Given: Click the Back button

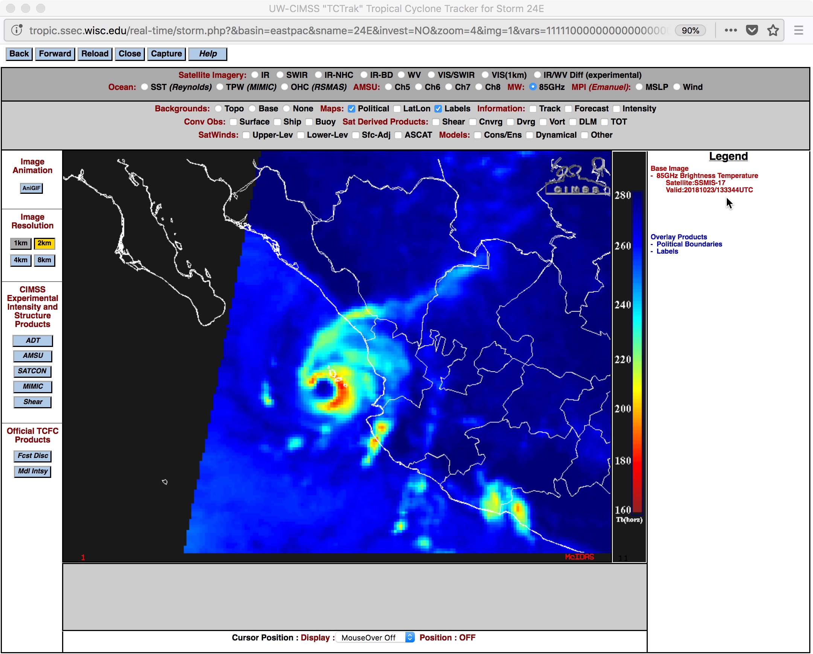Looking at the screenshot, I should (19, 53).
